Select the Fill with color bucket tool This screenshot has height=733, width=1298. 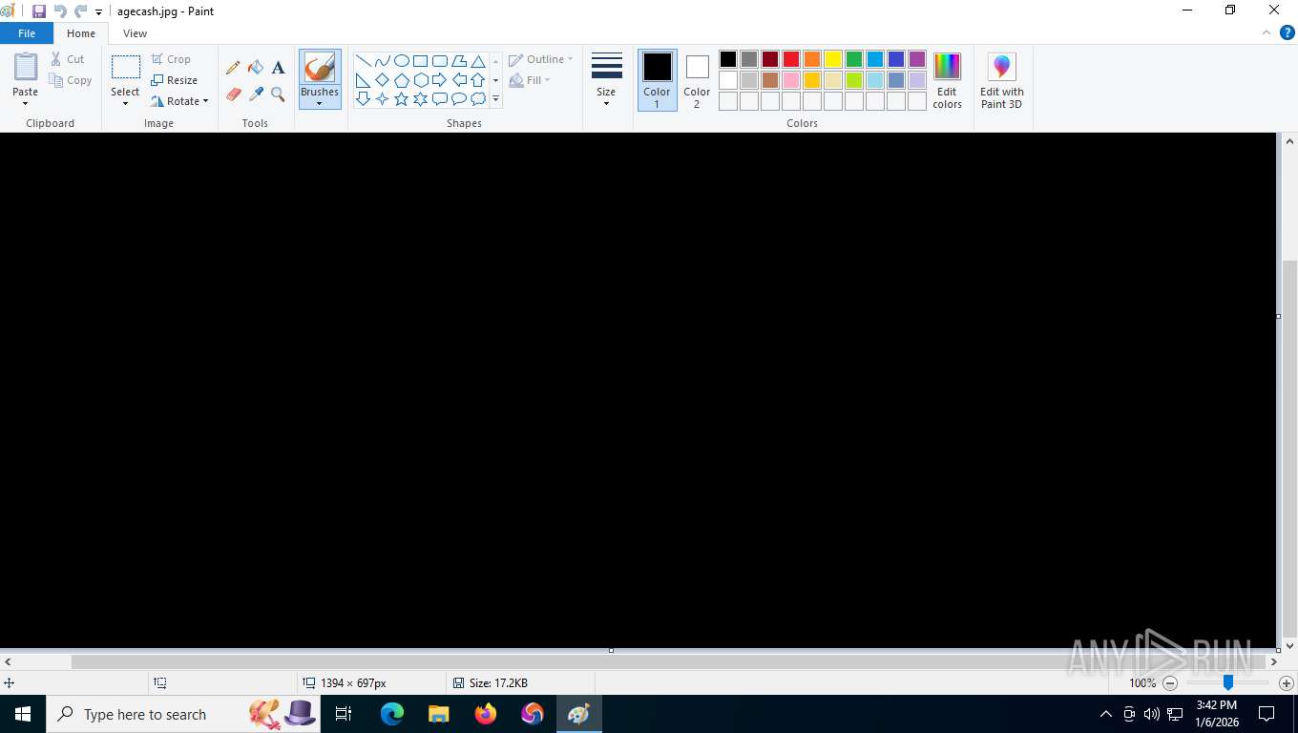point(256,68)
